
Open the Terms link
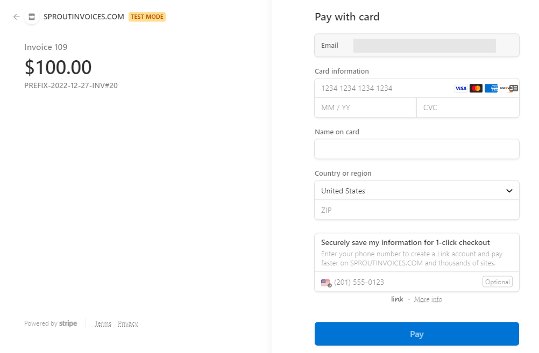103,323
